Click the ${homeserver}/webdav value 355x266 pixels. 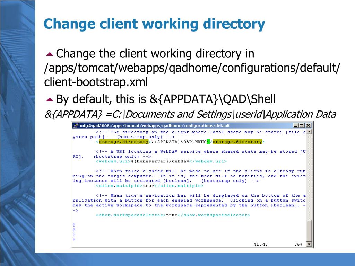(x=160, y=161)
